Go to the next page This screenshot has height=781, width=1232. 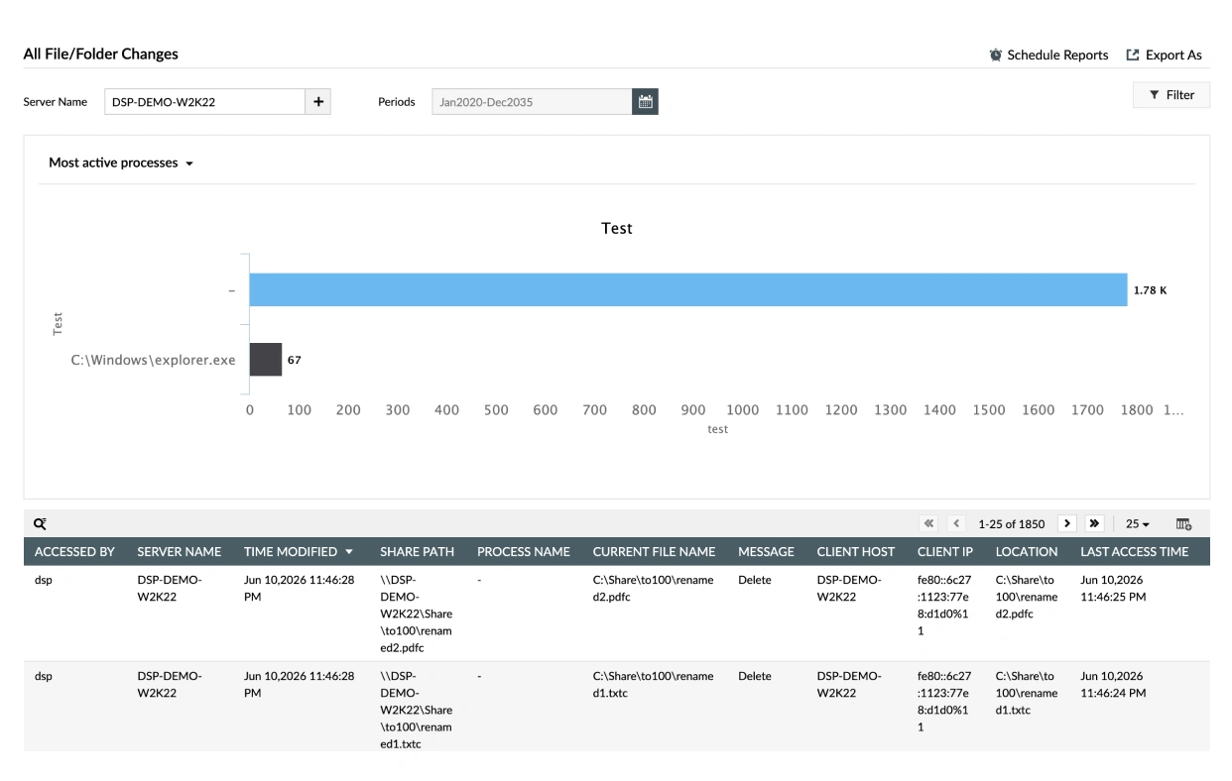(1067, 523)
